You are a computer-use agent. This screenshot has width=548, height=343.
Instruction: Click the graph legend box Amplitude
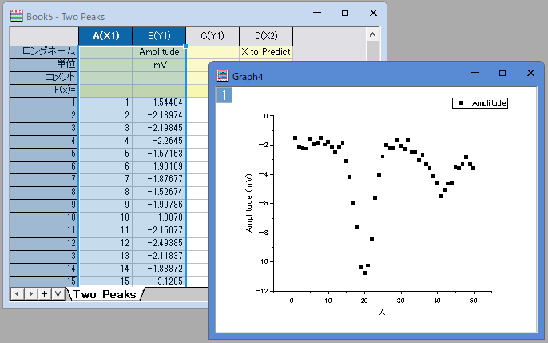pos(480,103)
